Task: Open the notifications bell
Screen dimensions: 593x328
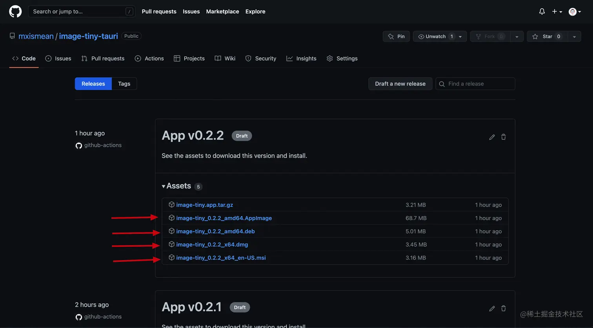Action: 542,11
